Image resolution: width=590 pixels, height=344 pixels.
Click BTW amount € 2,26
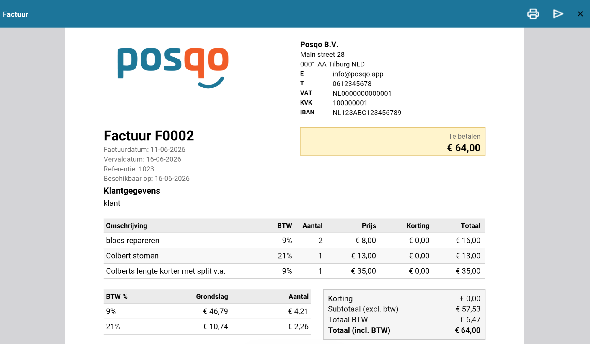[x=298, y=327]
